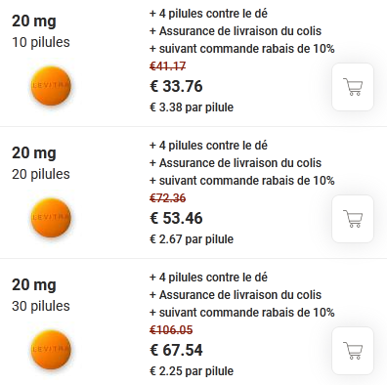Add the 30 pilules pack to cart
The width and height of the screenshot is (387, 385).
click(x=353, y=351)
